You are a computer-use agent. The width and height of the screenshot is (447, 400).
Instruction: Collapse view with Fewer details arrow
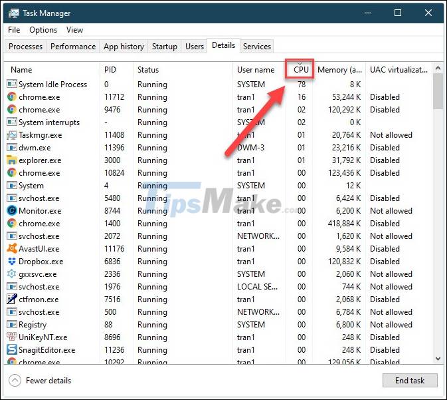[x=15, y=381]
